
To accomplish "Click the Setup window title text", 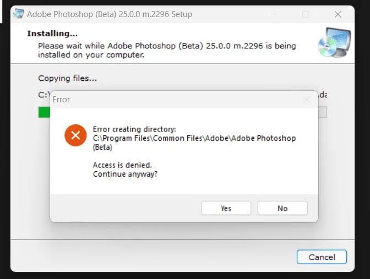I will click(x=110, y=14).
